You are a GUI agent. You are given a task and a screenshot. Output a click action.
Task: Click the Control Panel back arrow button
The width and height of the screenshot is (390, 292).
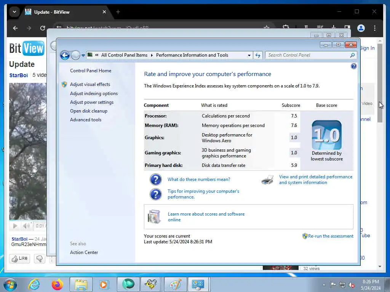click(65, 55)
